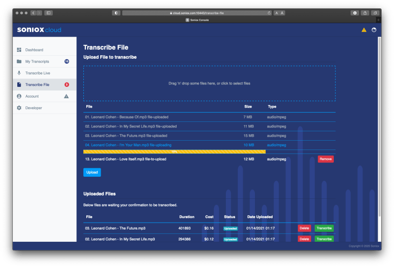Show browser tab overview icon

tap(375, 13)
